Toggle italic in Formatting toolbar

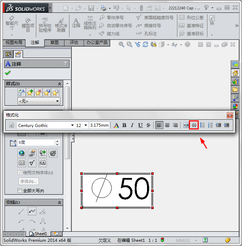132,125
